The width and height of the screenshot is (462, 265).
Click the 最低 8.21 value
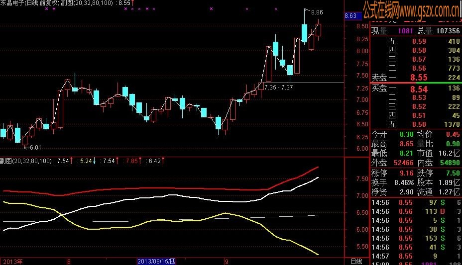click(407, 153)
